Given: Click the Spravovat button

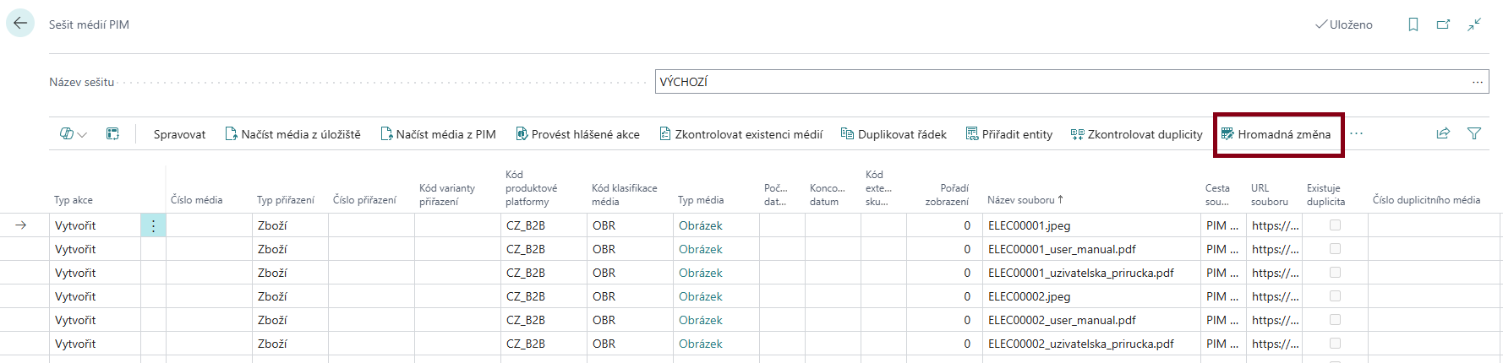Looking at the screenshot, I should click(x=179, y=134).
